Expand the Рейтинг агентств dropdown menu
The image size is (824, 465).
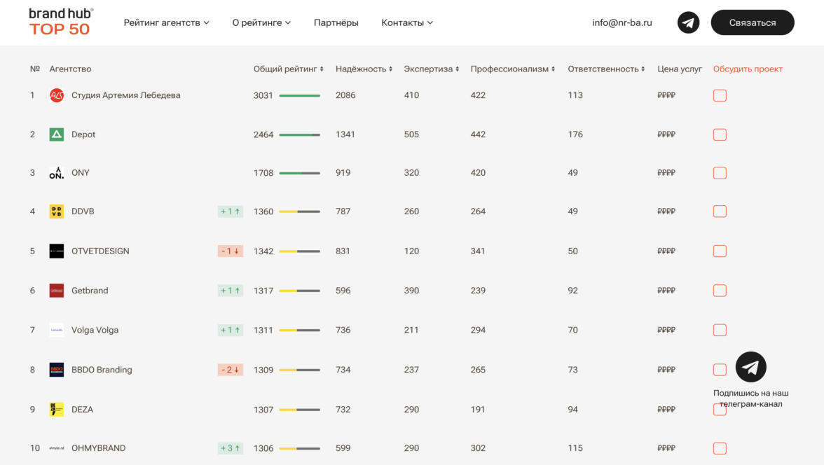(166, 22)
